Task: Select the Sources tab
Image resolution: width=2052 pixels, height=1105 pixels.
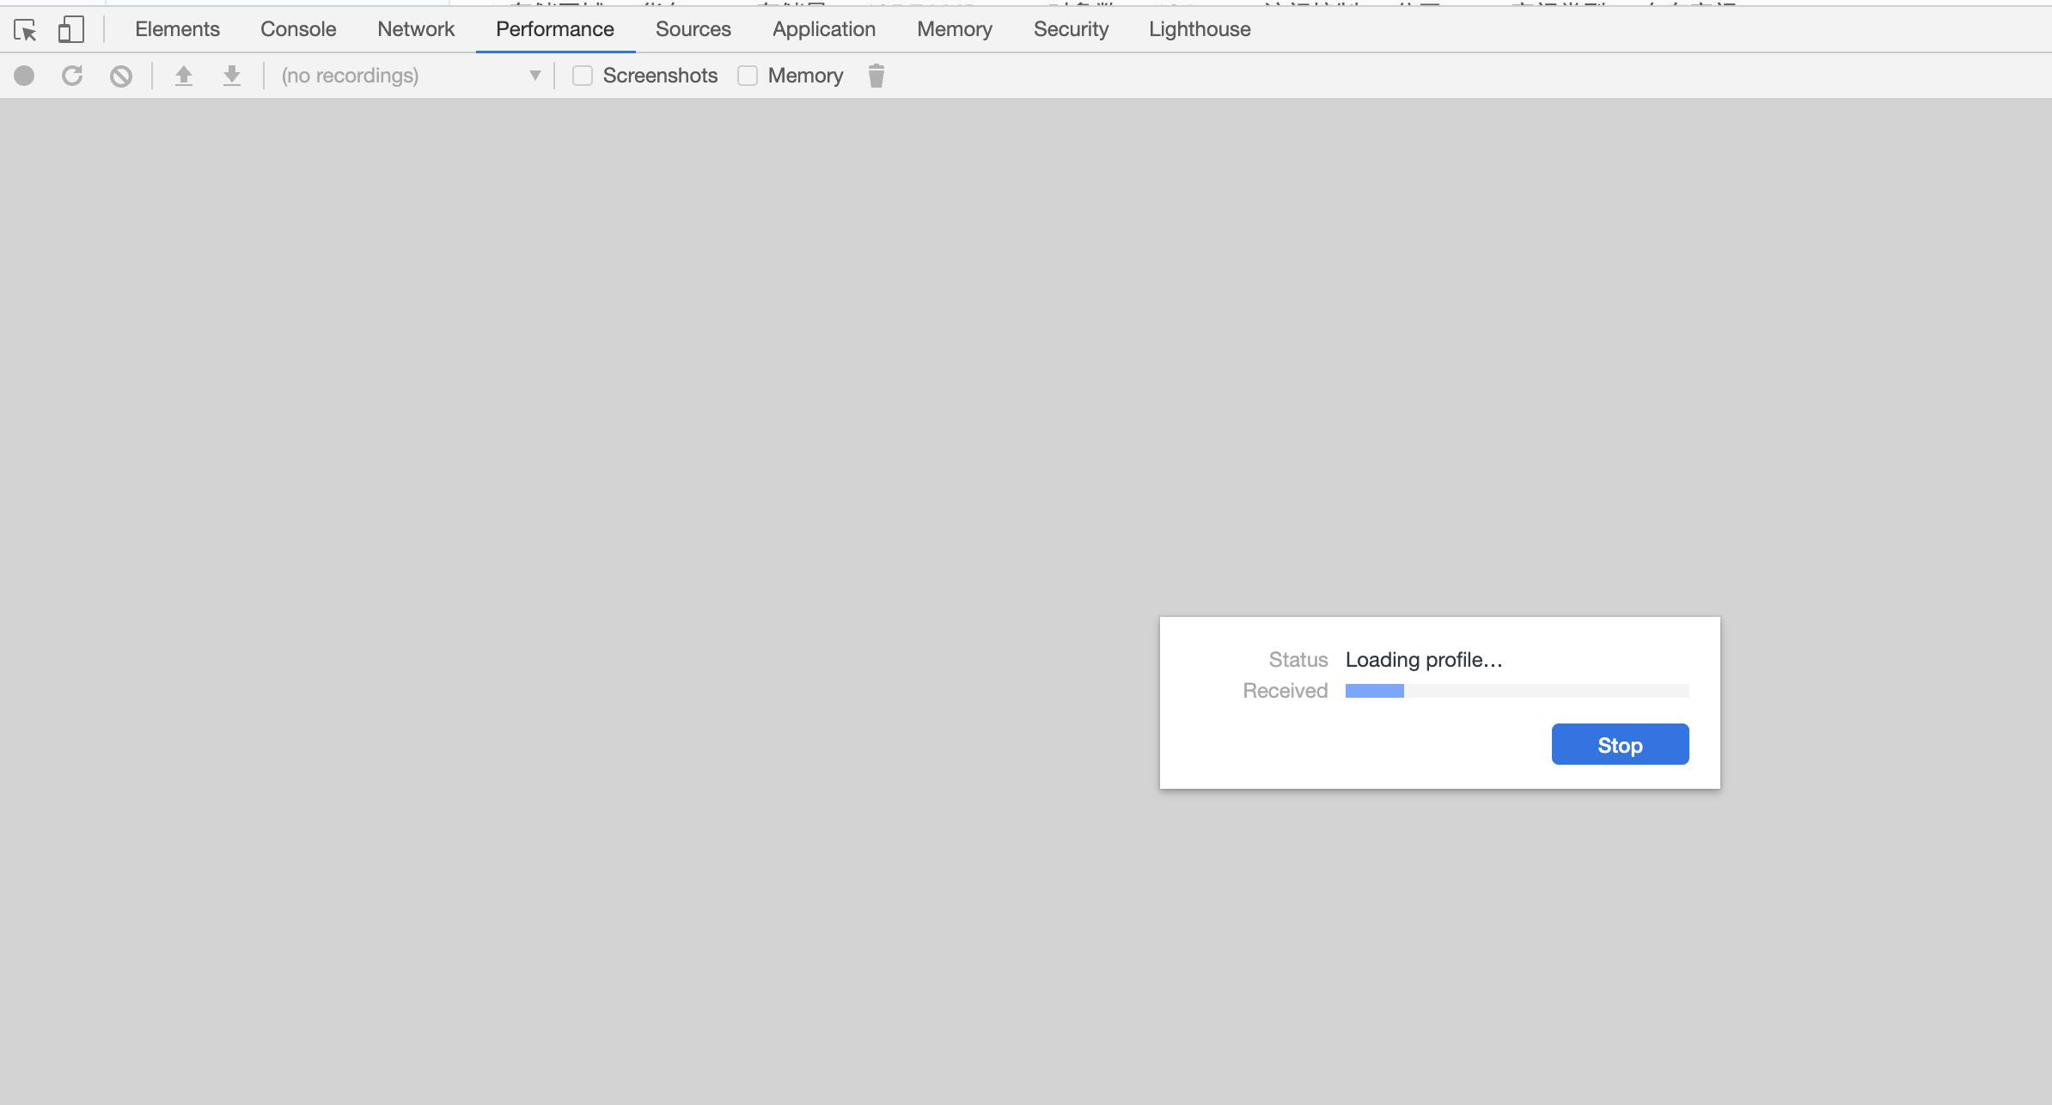Action: click(x=693, y=27)
